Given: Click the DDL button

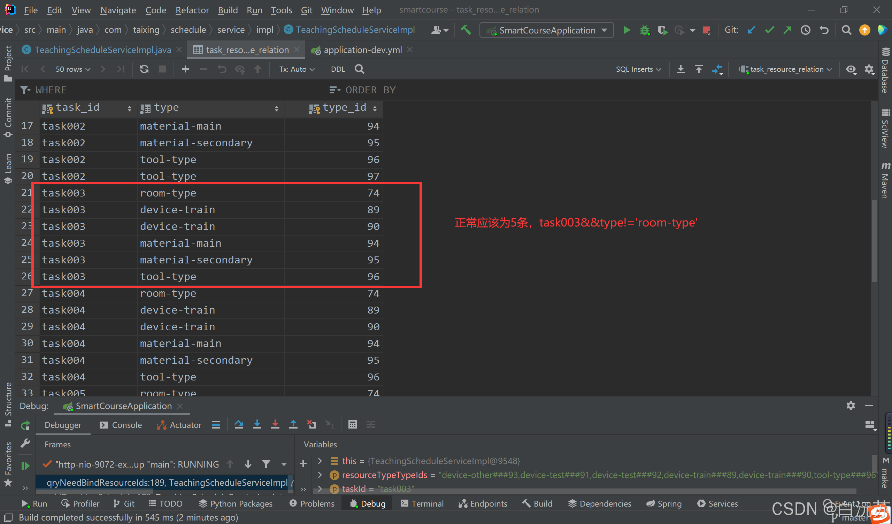Looking at the screenshot, I should click(338, 69).
